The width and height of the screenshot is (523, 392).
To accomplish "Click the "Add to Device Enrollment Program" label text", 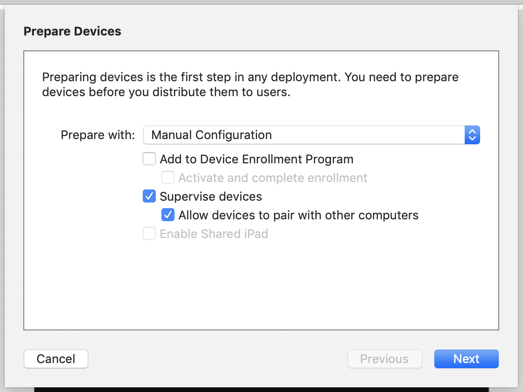I will [257, 159].
